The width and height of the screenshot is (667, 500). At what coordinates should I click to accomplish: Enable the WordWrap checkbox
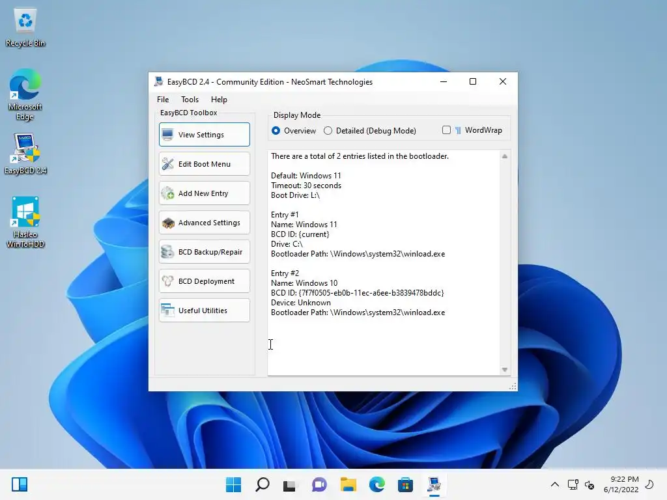(446, 130)
